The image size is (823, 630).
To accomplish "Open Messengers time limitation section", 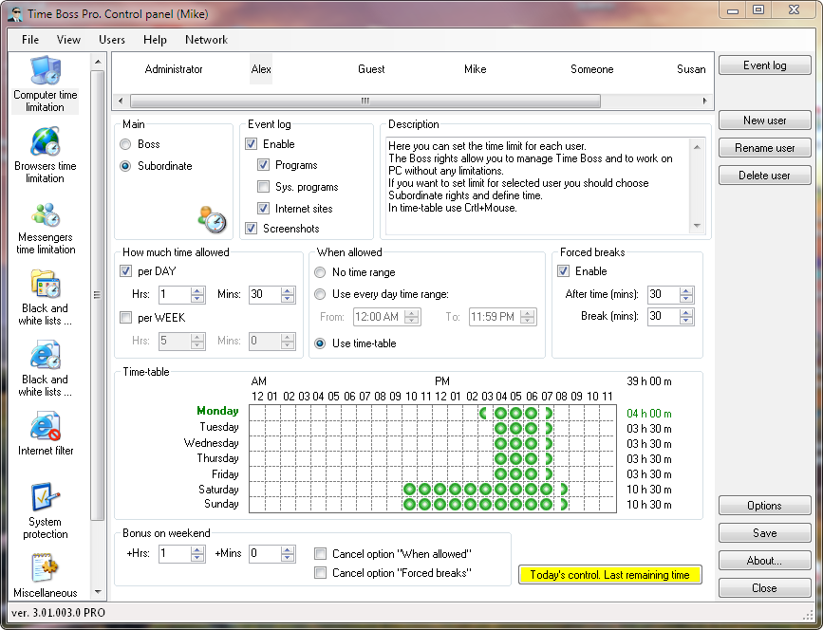I will pyautogui.click(x=46, y=227).
